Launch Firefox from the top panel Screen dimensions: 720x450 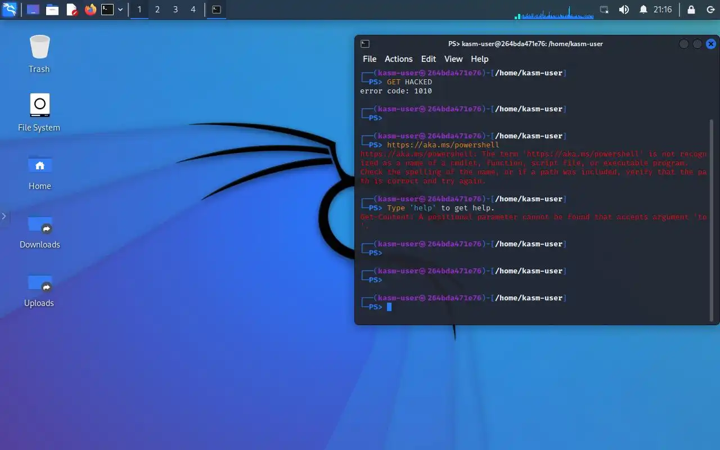pos(90,10)
